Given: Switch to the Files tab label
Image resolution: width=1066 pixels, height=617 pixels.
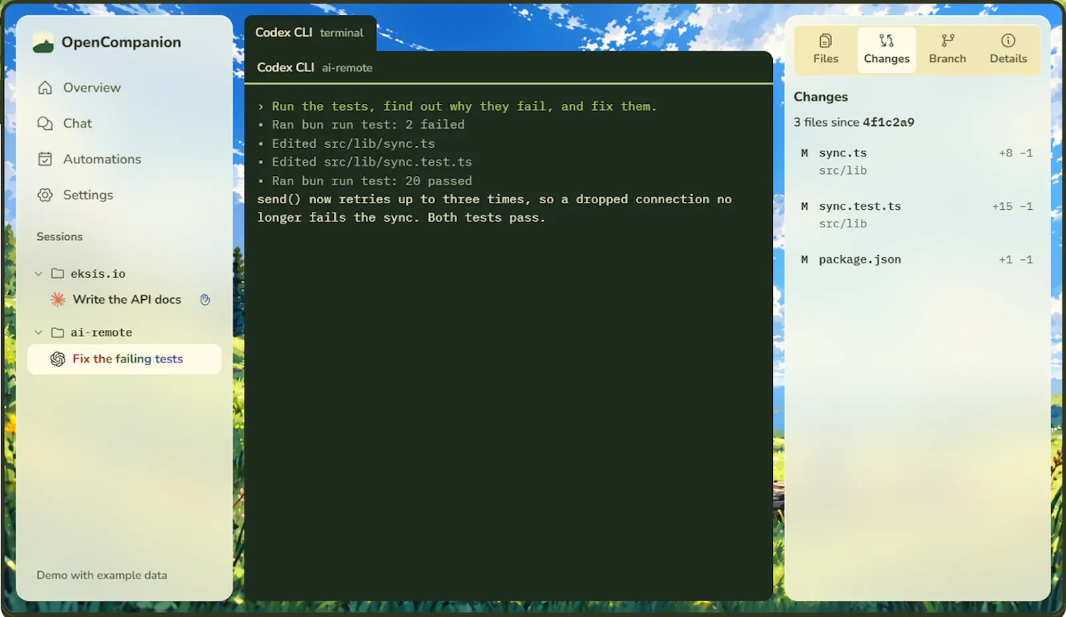Looking at the screenshot, I should pyautogui.click(x=825, y=59).
